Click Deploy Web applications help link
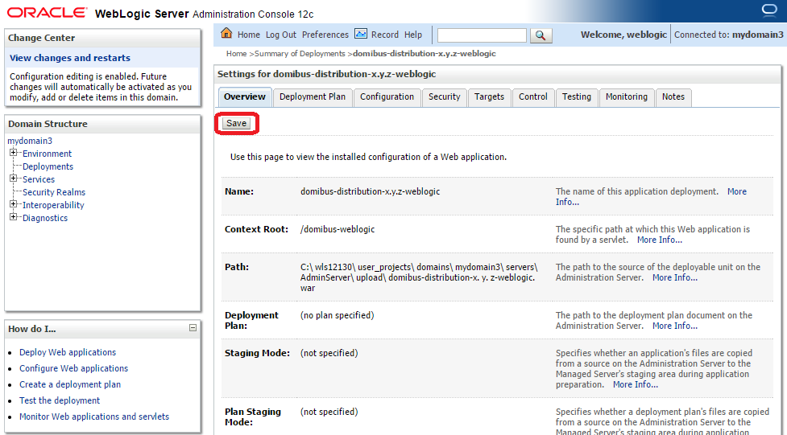This screenshot has height=435, width=787. point(67,352)
